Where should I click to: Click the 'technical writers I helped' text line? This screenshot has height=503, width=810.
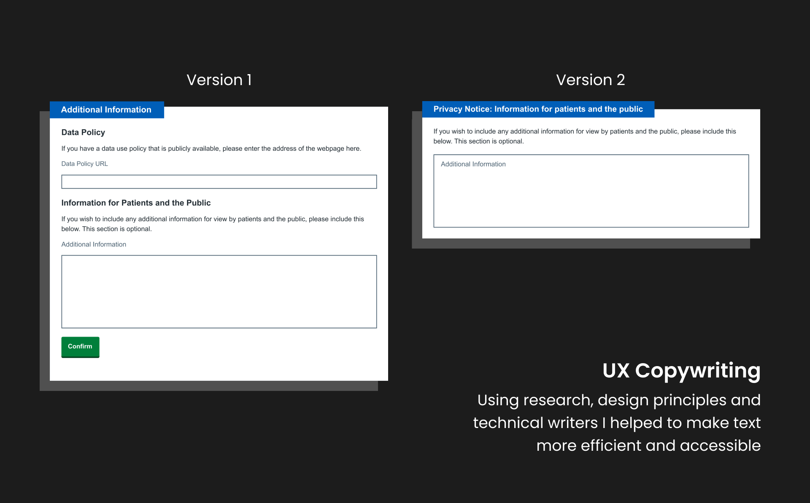pos(616,423)
